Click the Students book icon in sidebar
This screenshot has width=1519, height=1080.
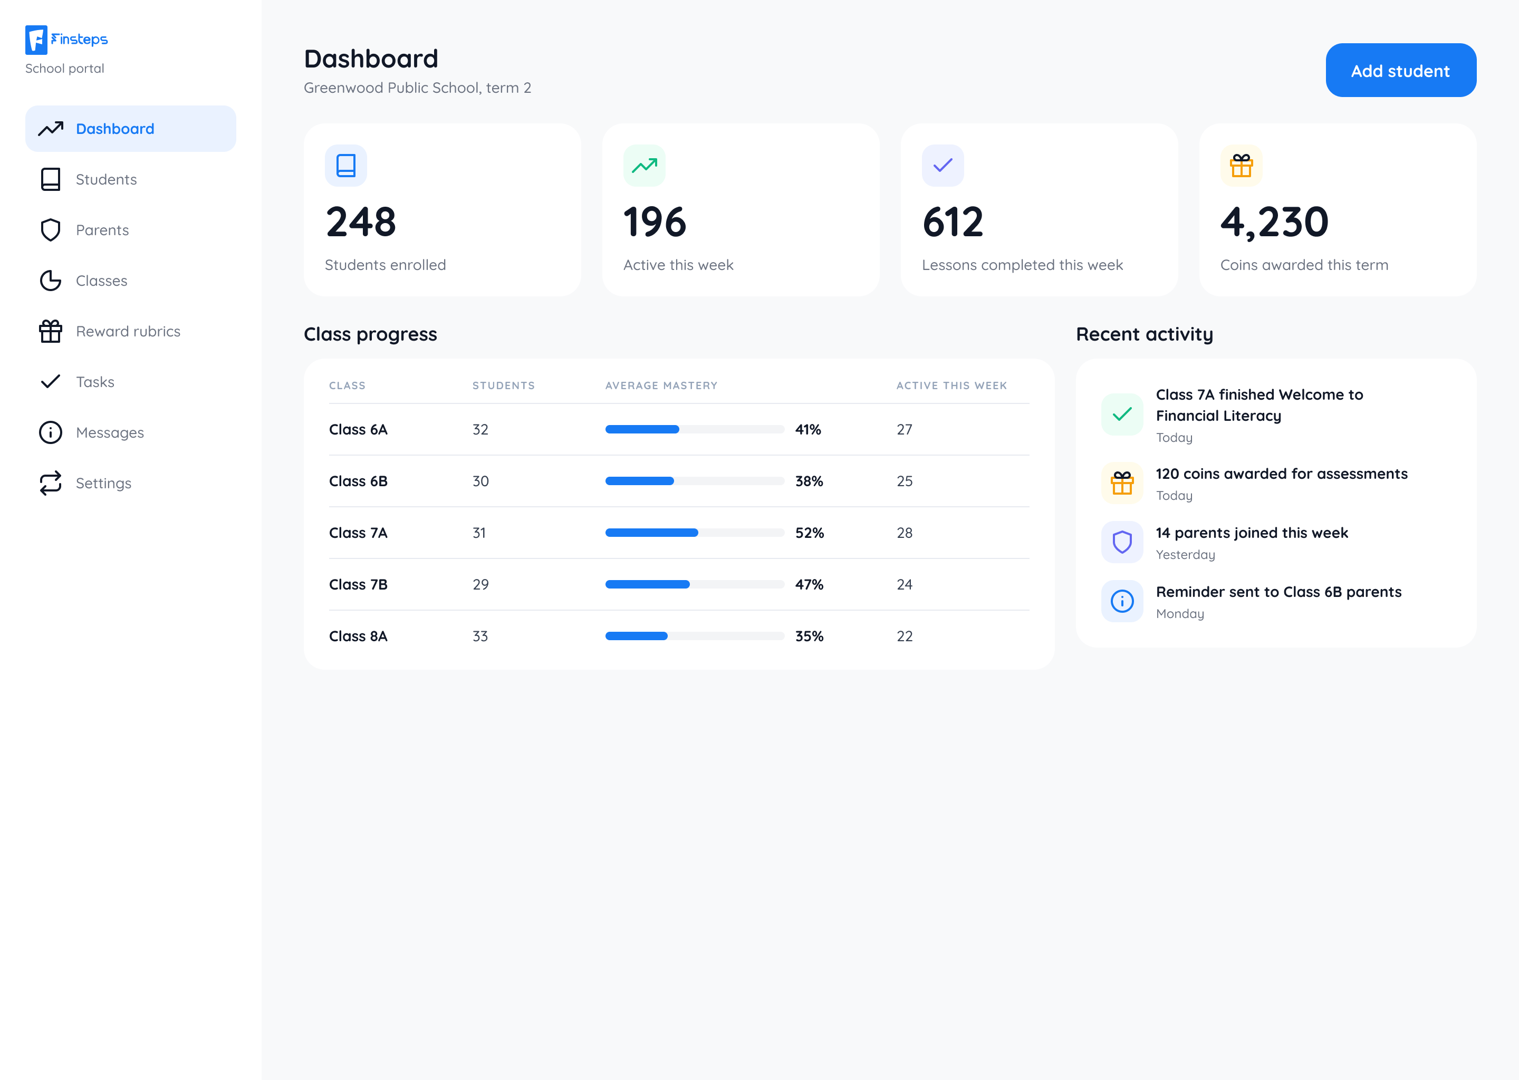pos(51,179)
